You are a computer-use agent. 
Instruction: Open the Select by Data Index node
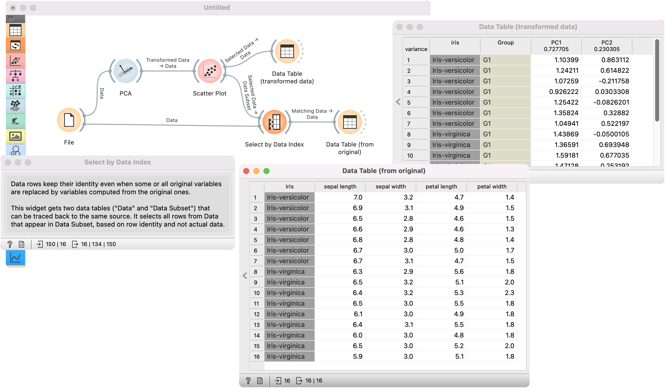[x=274, y=122]
